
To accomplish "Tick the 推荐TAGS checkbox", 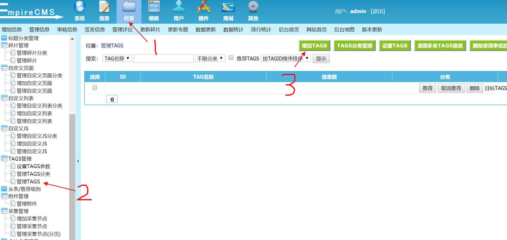I will point(231,58).
